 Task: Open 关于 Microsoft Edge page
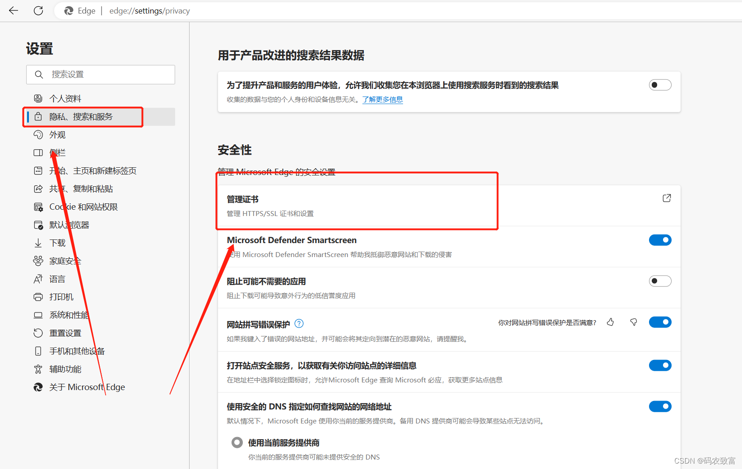101,387
